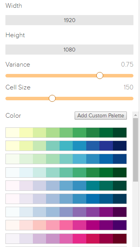Select the yellow-green-to-navy blue palette

coord(66,146)
